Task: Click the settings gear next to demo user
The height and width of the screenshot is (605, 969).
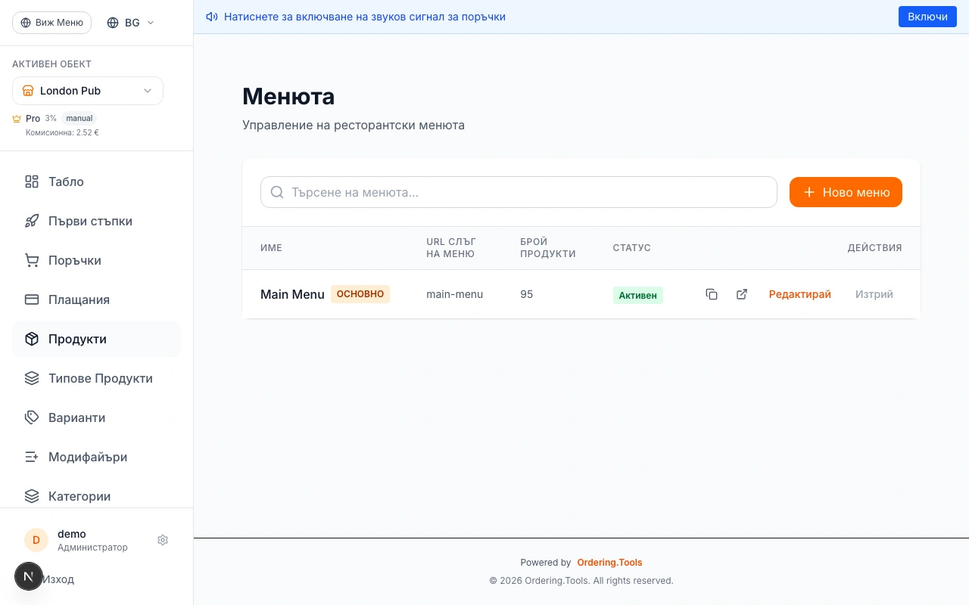Action: 163,540
